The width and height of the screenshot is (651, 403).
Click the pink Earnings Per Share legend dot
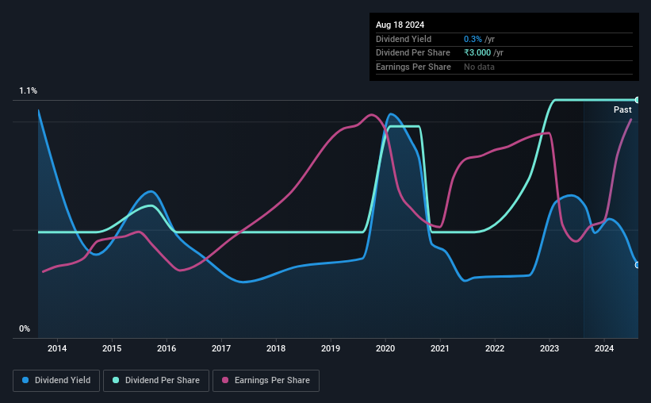tap(225, 380)
